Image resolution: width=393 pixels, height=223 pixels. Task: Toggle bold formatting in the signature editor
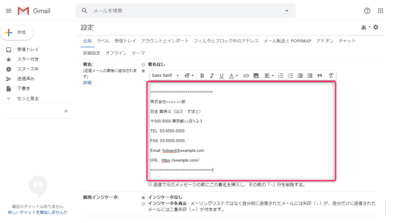(x=202, y=76)
